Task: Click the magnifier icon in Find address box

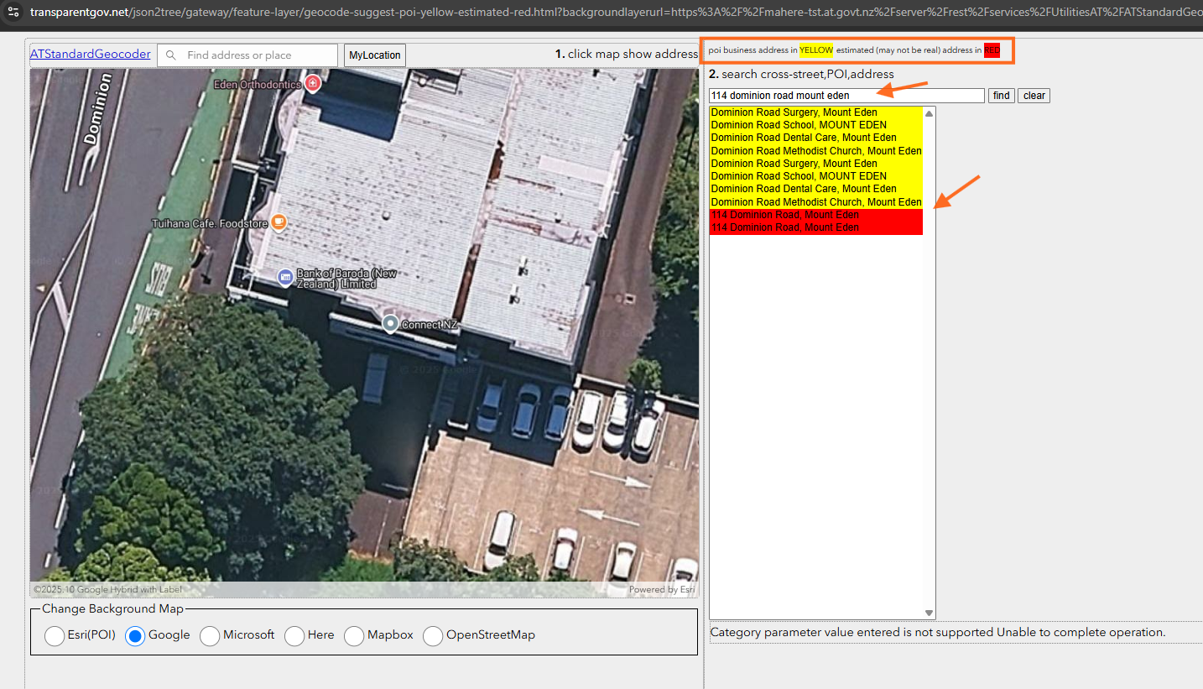Action: click(x=172, y=55)
